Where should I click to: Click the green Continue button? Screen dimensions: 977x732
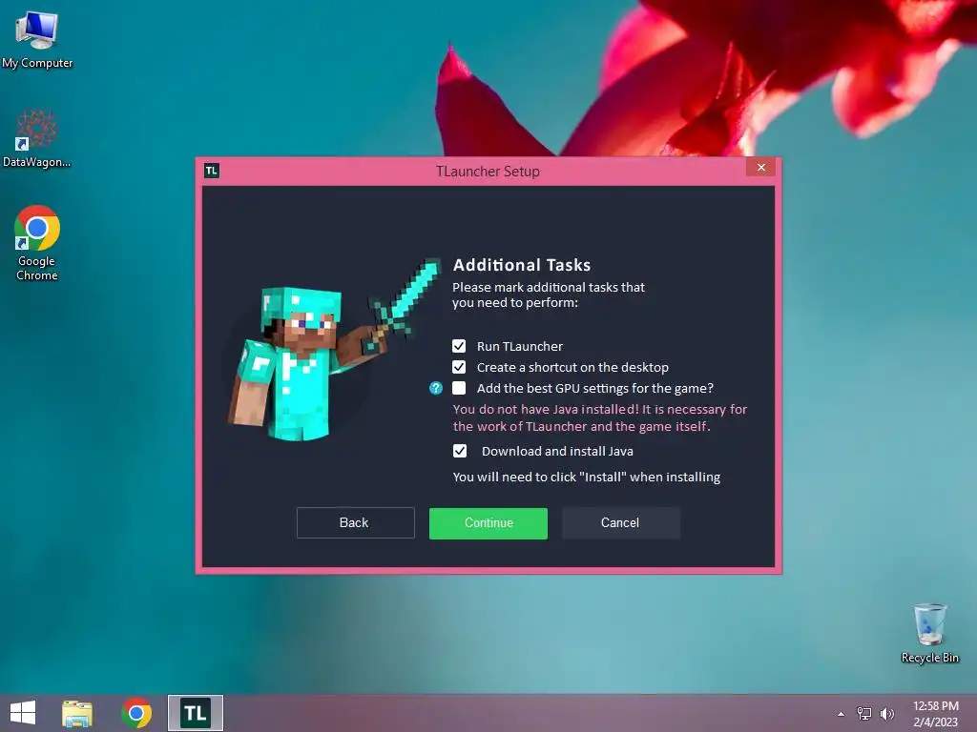488,523
